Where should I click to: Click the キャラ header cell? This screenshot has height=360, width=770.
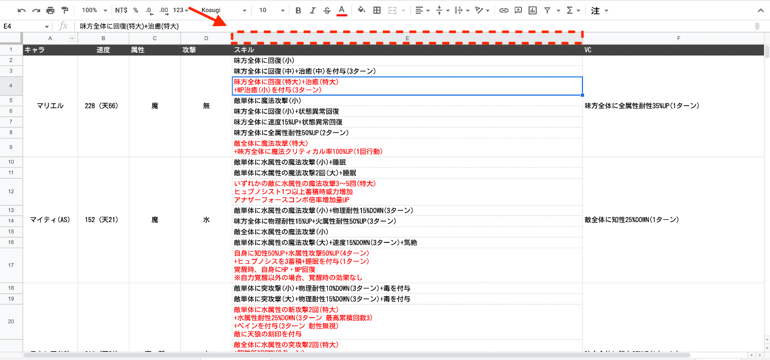coord(50,50)
